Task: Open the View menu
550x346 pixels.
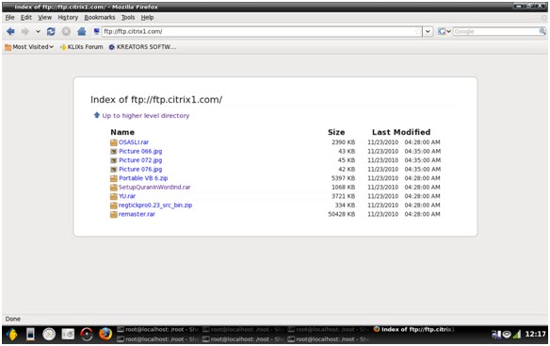Action: click(45, 18)
